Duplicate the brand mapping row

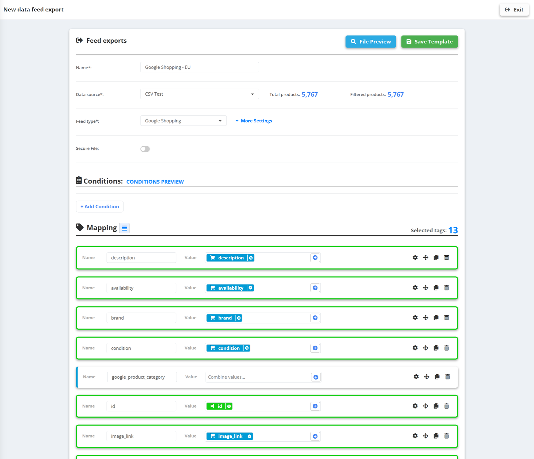(x=436, y=318)
